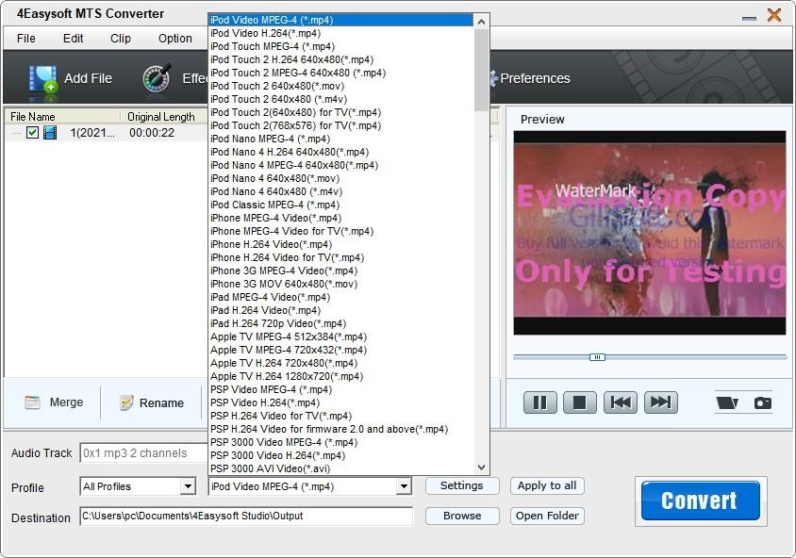This screenshot has height=558, width=796.
Task: Click the Rename pencil icon
Action: pyautogui.click(x=126, y=402)
